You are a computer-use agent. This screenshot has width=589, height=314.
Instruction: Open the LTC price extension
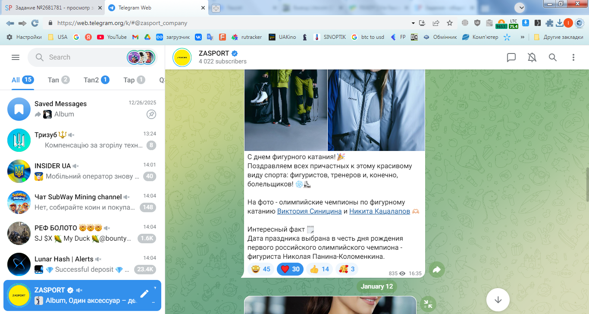click(513, 23)
